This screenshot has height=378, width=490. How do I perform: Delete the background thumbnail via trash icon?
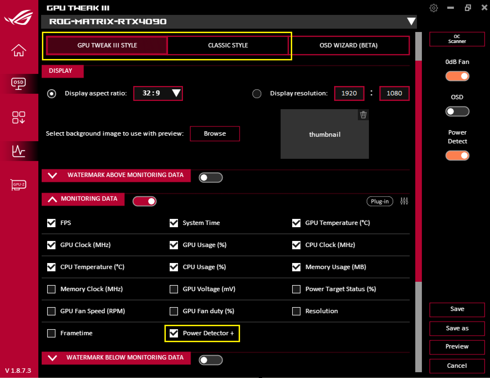[x=363, y=115]
